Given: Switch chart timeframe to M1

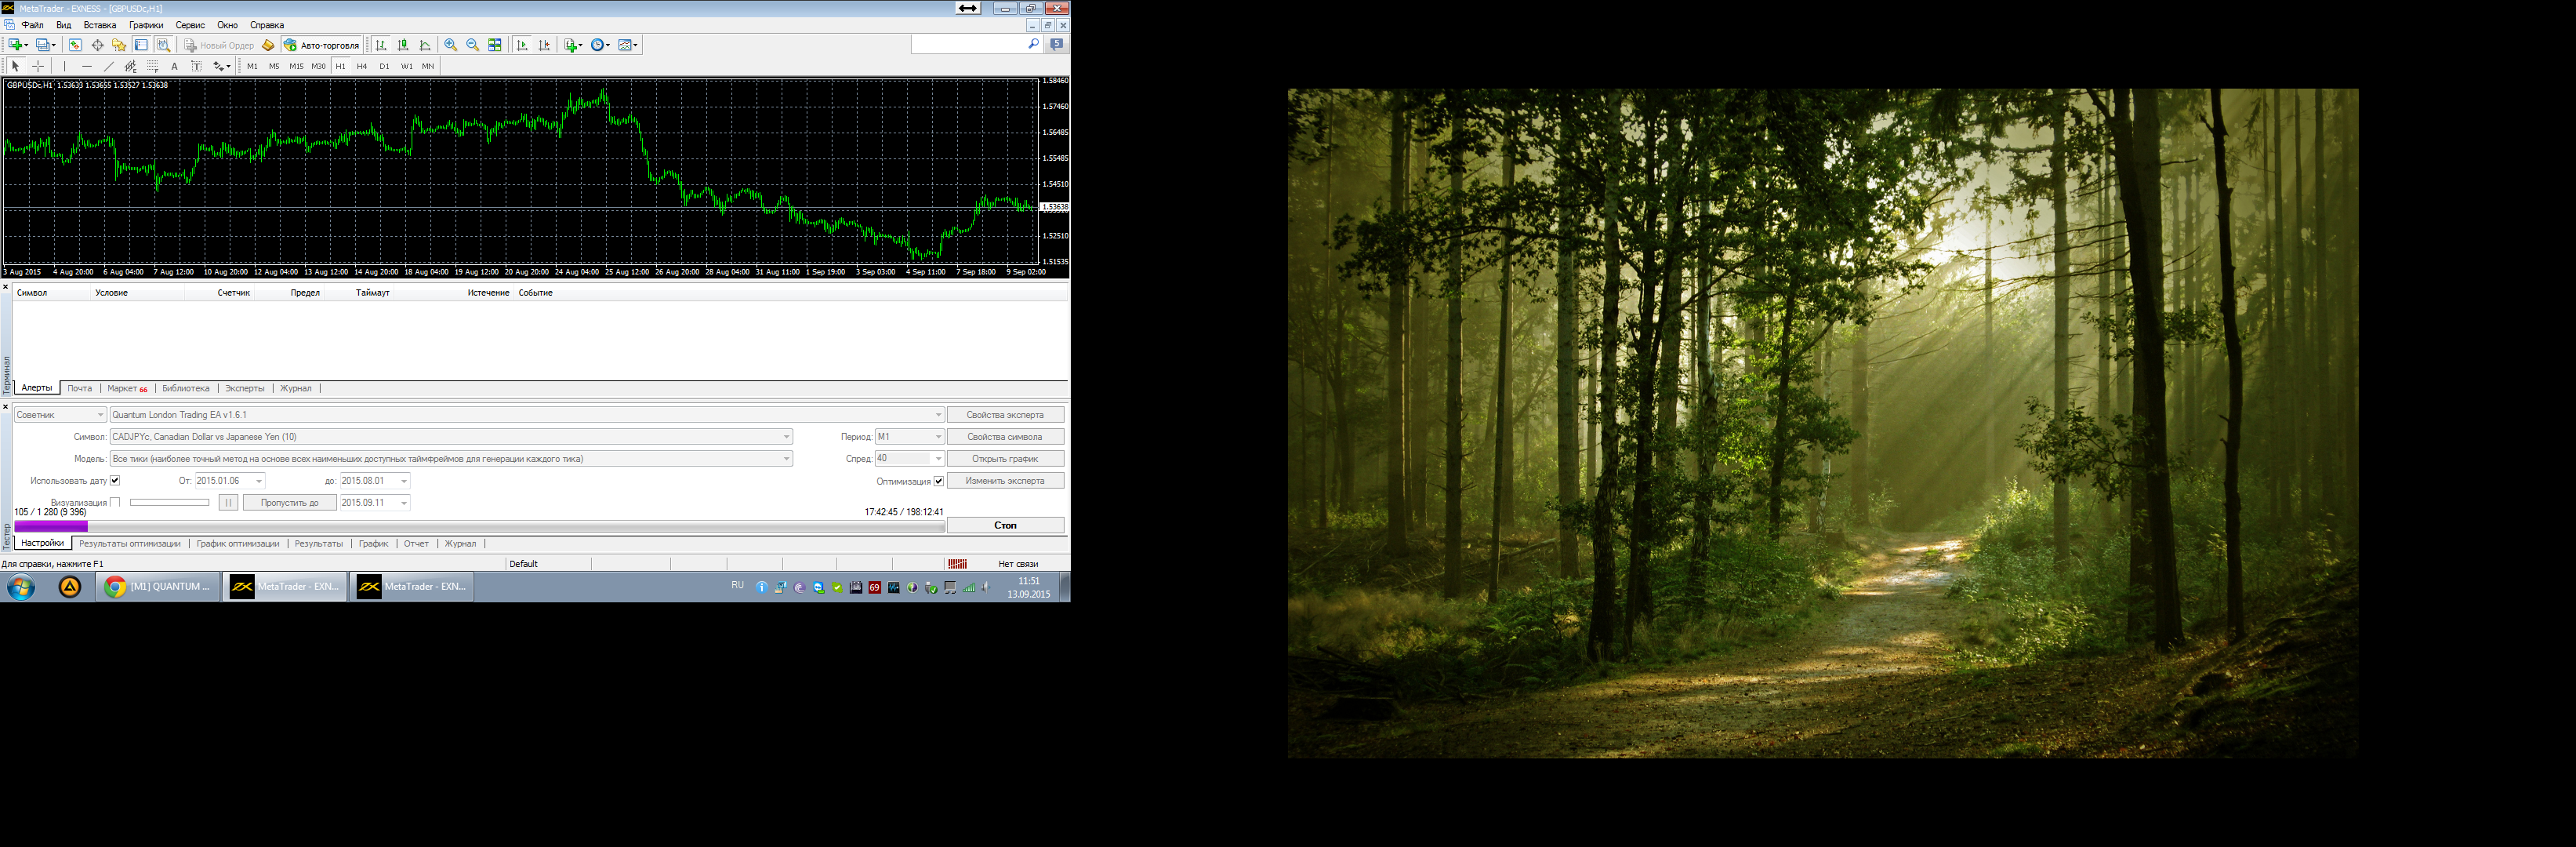Looking at the screenshot, I should tap(252, 66).
